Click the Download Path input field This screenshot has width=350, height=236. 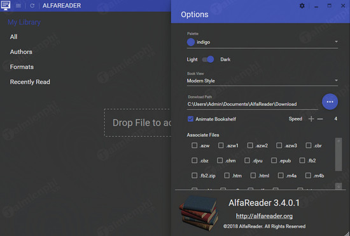tap(252, 104)
